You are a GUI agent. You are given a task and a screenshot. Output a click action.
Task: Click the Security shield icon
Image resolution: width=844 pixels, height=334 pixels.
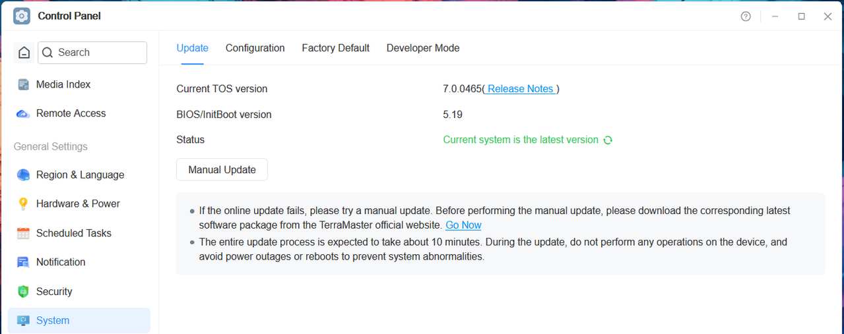coord(23,291)
